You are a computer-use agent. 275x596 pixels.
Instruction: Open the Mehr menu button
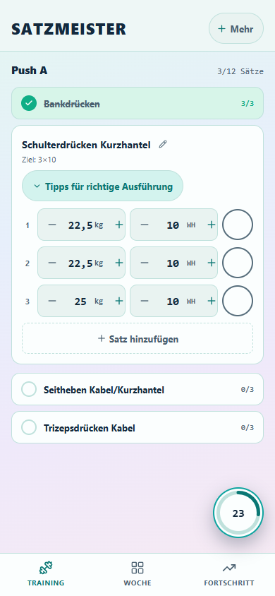coord(236,28)
